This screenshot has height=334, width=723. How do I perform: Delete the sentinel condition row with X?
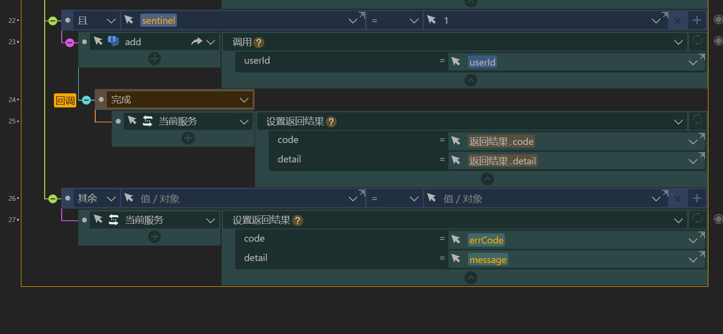[677, 21]
